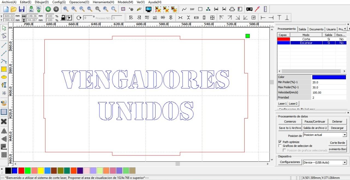The height and width of the screenshot is (180, 350).
Task: Click the Descargar button
Action: (x=337, y=128)
